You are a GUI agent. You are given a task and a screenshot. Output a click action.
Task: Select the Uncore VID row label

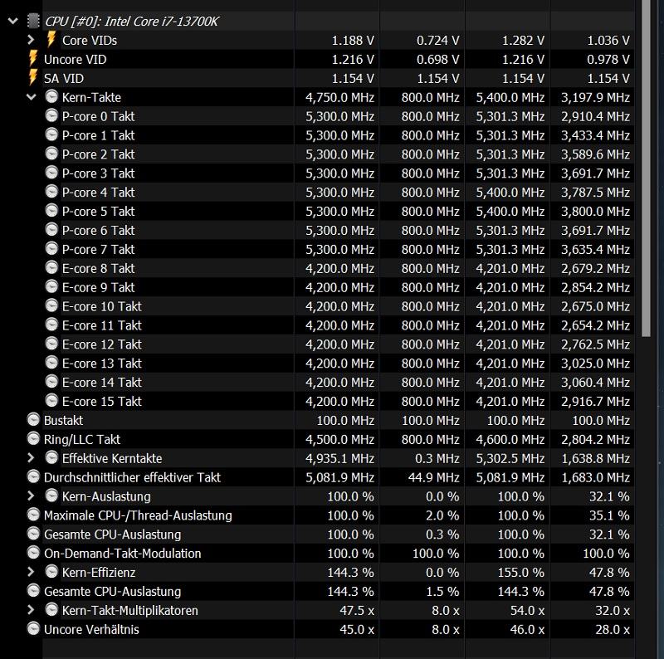pos(75,59)
